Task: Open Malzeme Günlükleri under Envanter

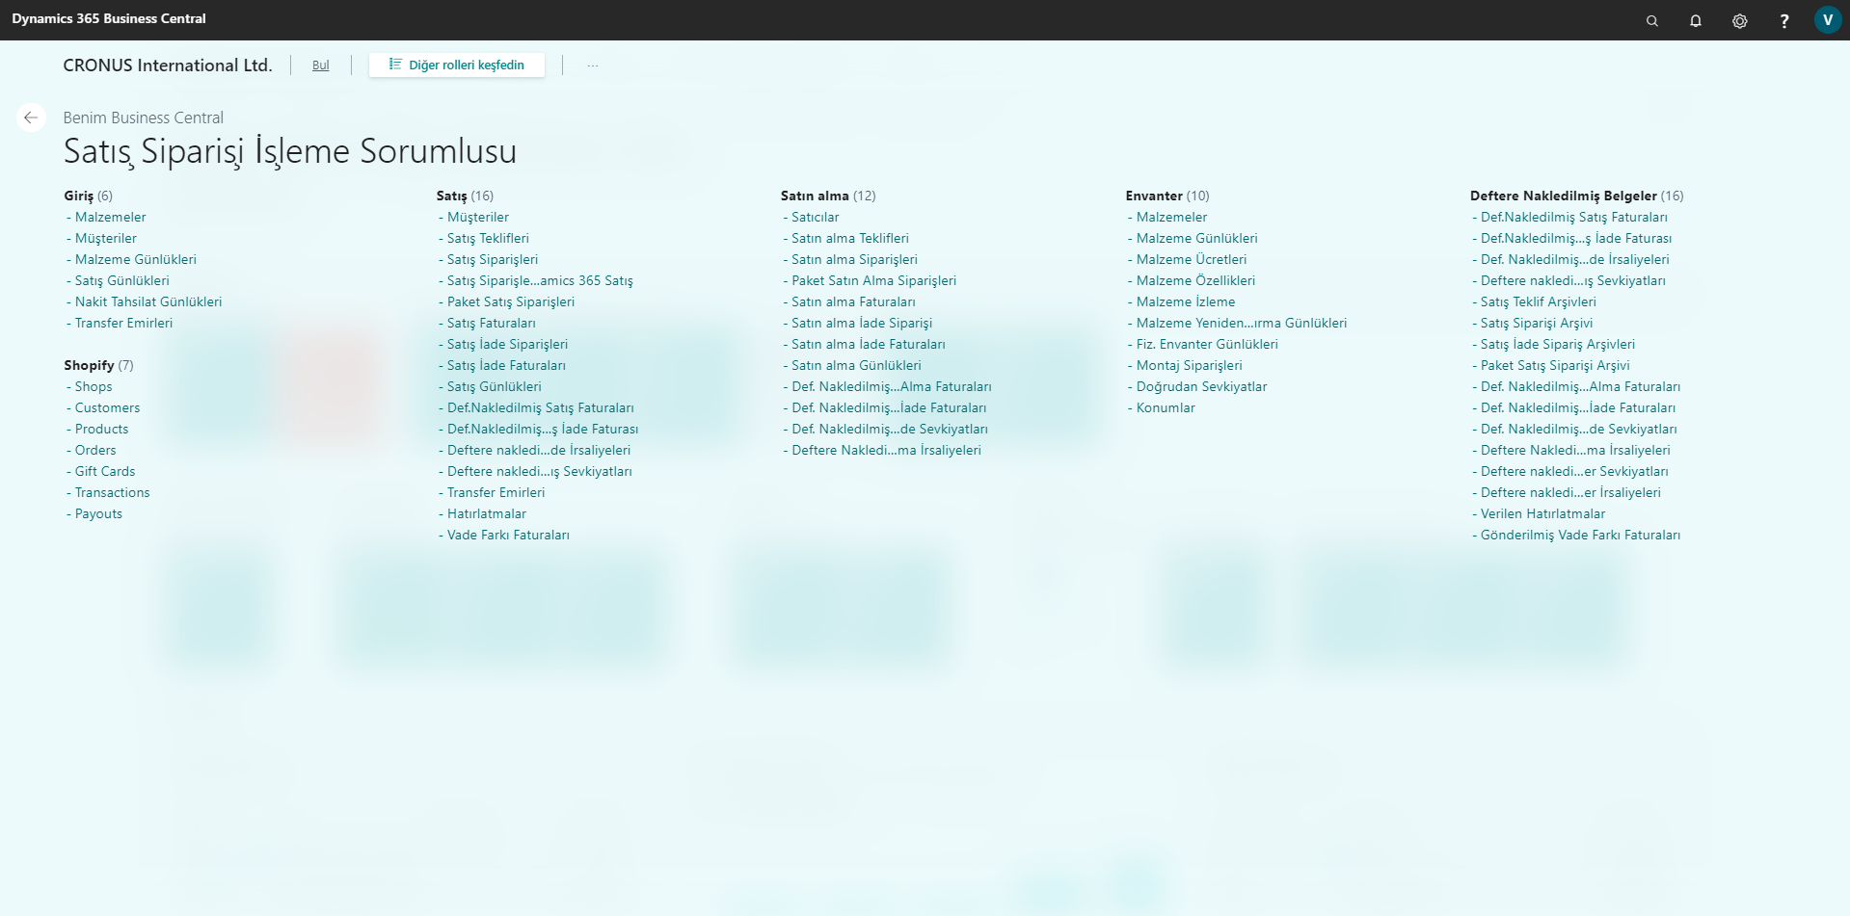Action: tap(1197, 238)
